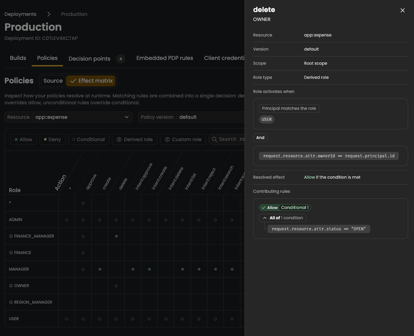Open the Client credentials tab
414x336 pixels.
(x=224, y=58)
